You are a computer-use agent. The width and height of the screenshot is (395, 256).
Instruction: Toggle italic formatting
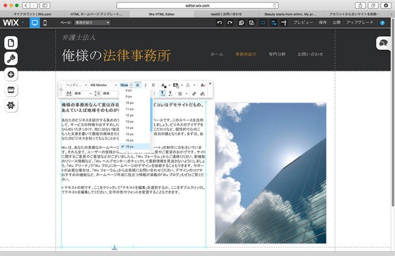tap(145, 86)
